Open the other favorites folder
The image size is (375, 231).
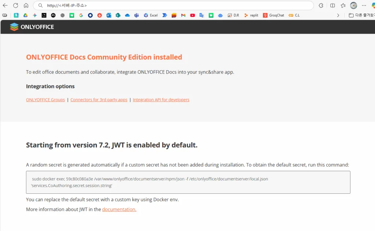click(361, 15)
